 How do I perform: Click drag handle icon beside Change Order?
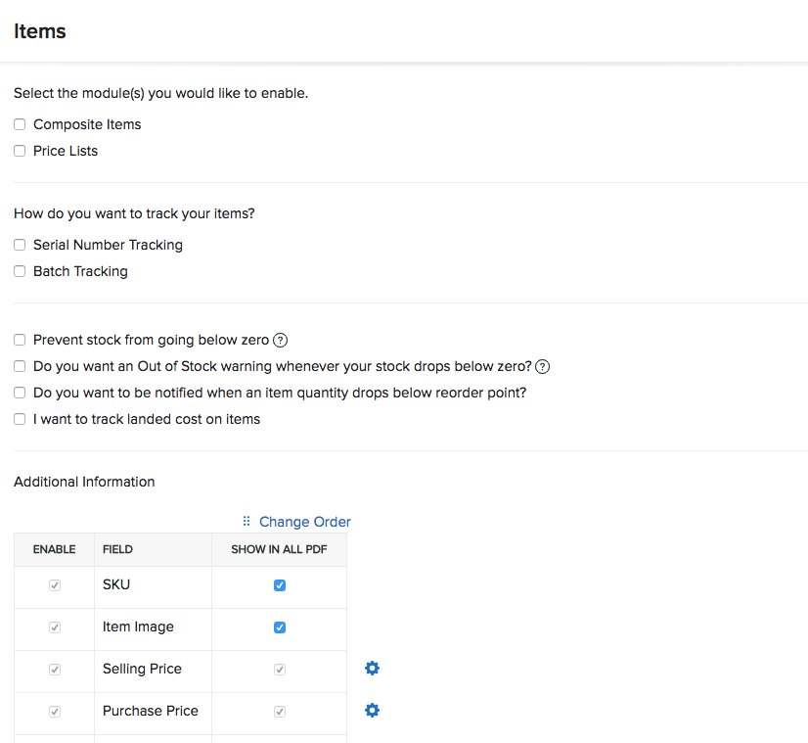247,522
